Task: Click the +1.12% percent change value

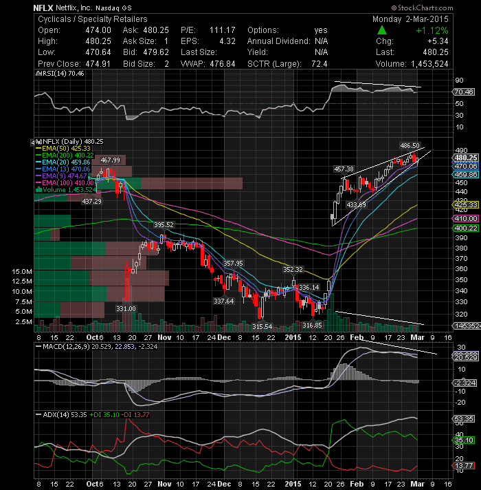Action: [x=432, y=30]
